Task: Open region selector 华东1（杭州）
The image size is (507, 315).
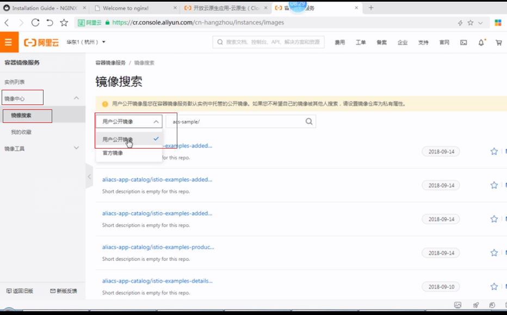Action: tap(86, 42)
